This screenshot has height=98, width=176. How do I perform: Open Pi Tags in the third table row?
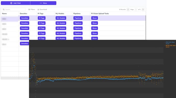[x=42, y=28]
